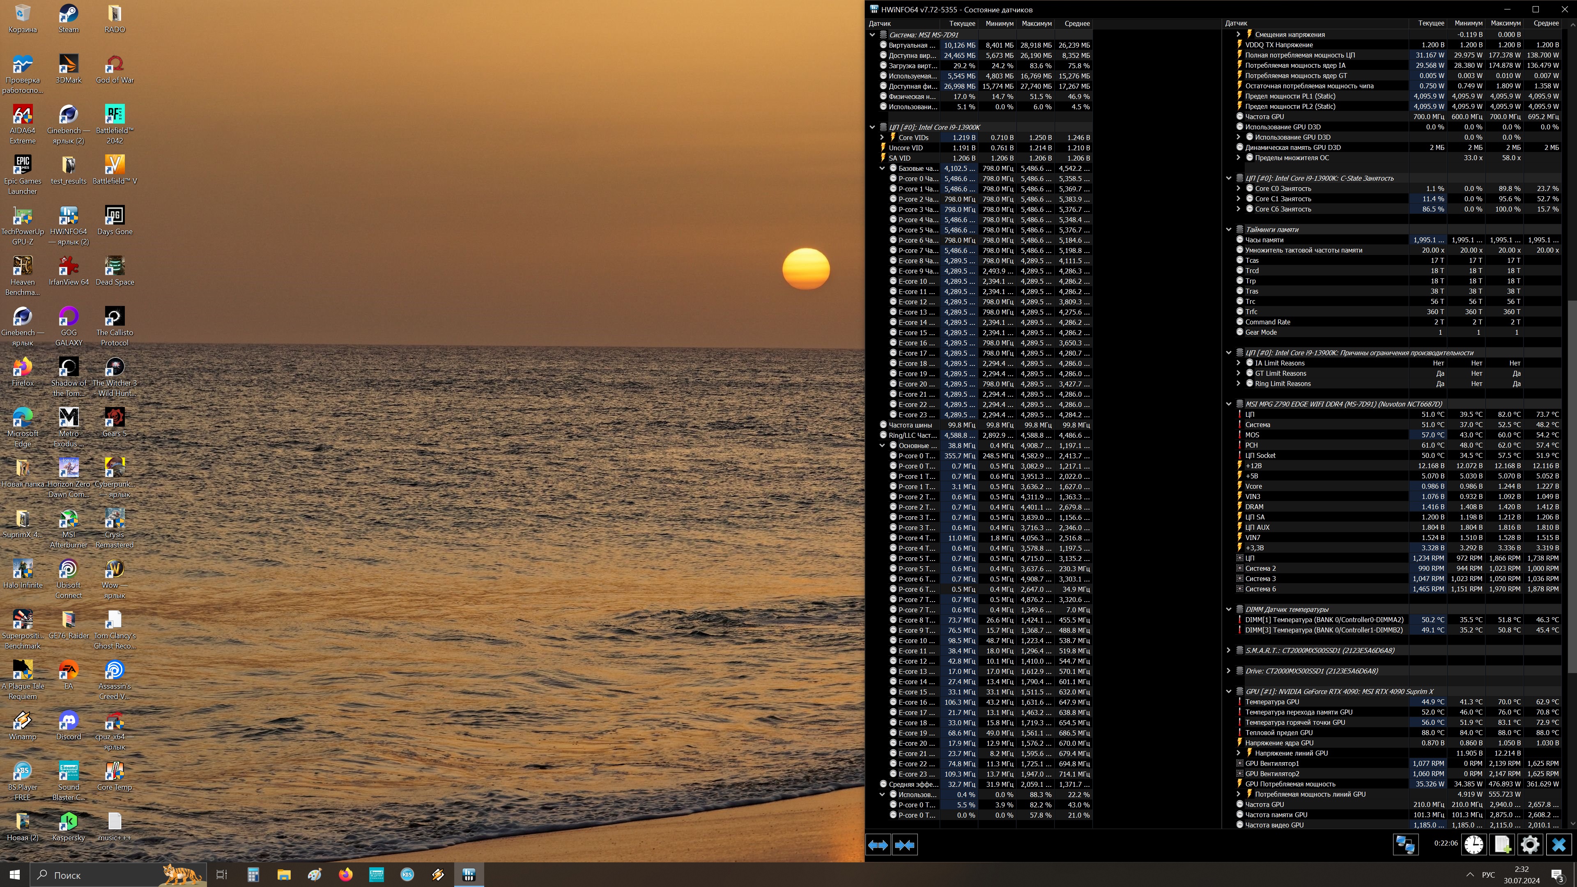
Task: Start logging with the sheet-plus icon
Action: click(1502, 845)
